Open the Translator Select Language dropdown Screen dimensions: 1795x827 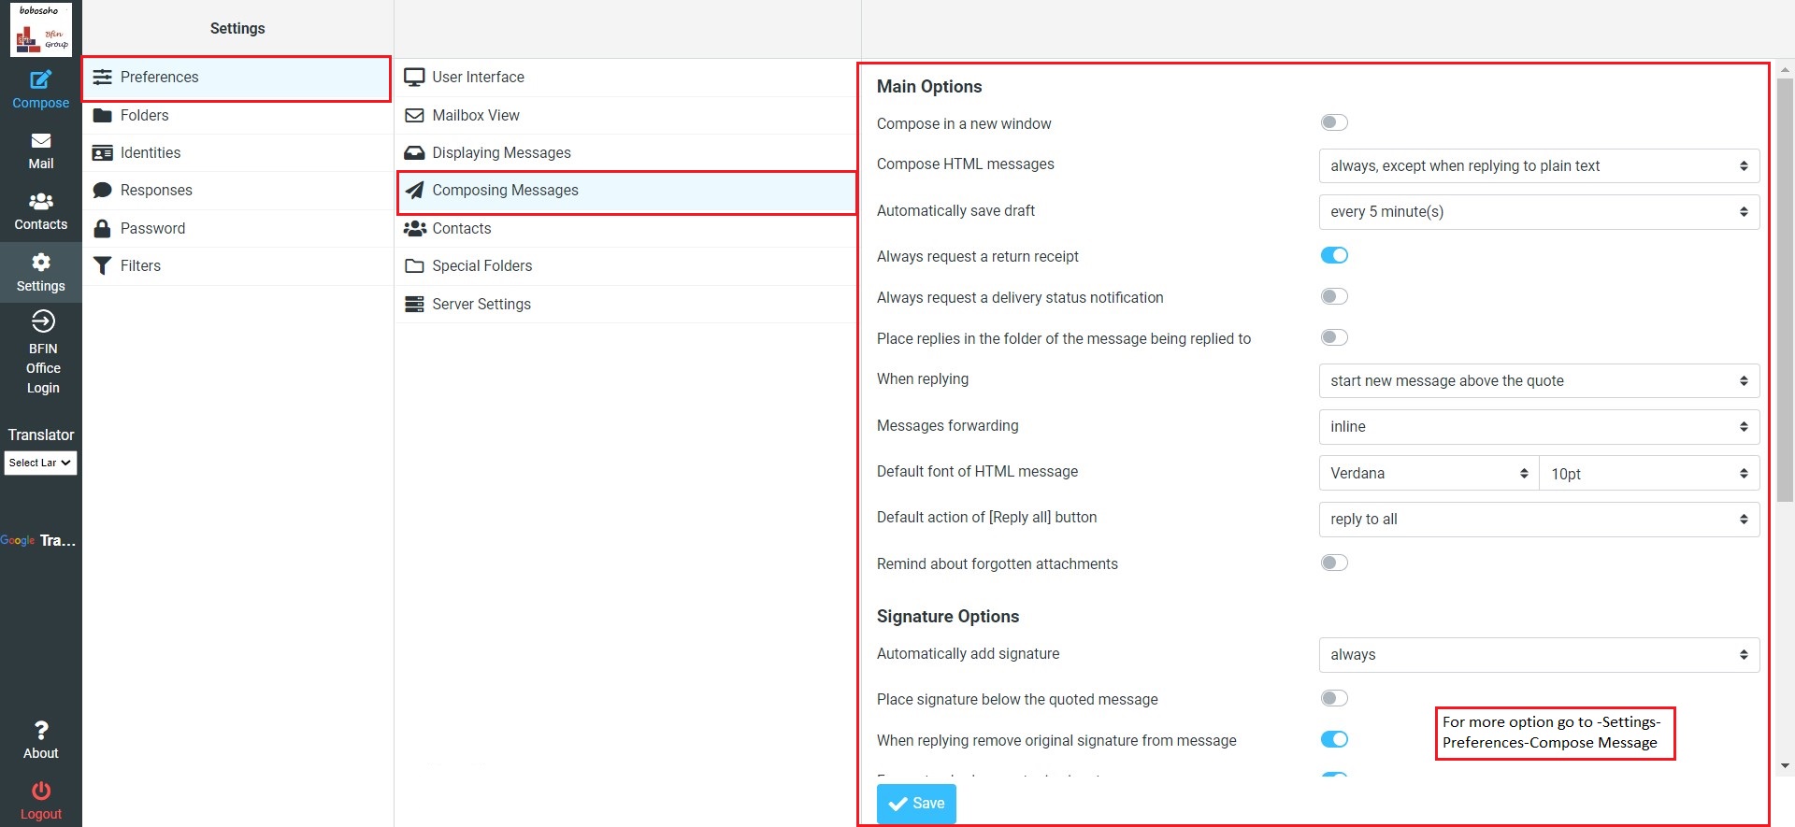pyautogui.click(x=40, y=463)
